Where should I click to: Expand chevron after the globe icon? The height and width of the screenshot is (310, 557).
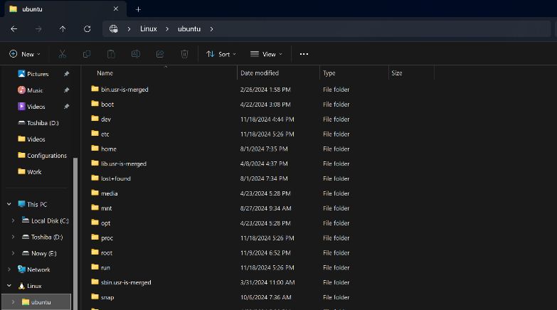click(x=129, y=28)
